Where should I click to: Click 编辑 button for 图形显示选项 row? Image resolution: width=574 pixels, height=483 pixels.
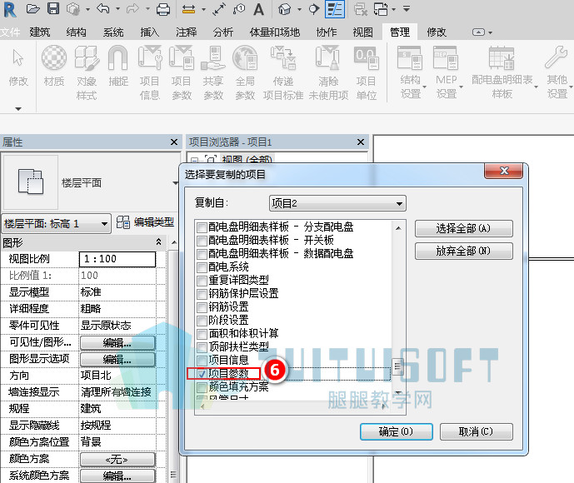point(117,359)
